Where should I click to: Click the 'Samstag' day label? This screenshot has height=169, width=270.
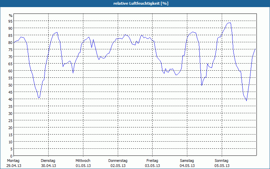187,161
